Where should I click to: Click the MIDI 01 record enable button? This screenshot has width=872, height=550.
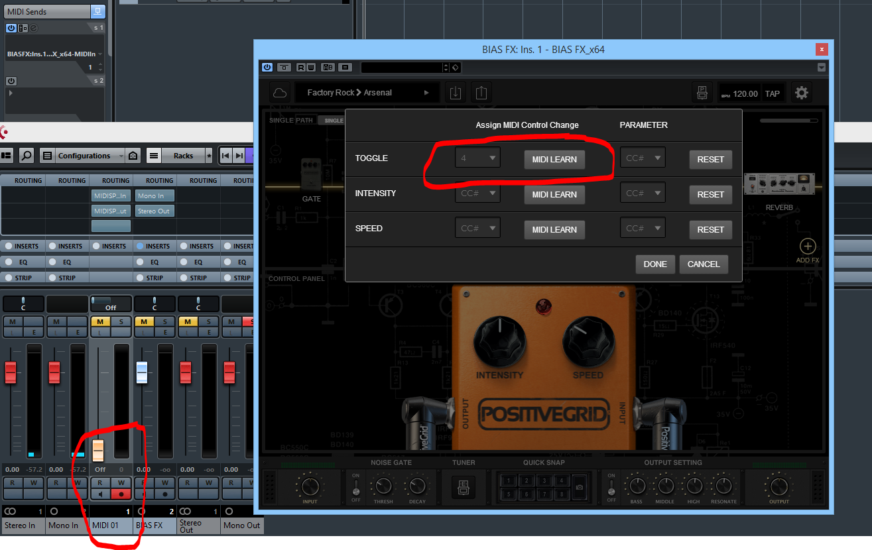[x=121, y=494]
